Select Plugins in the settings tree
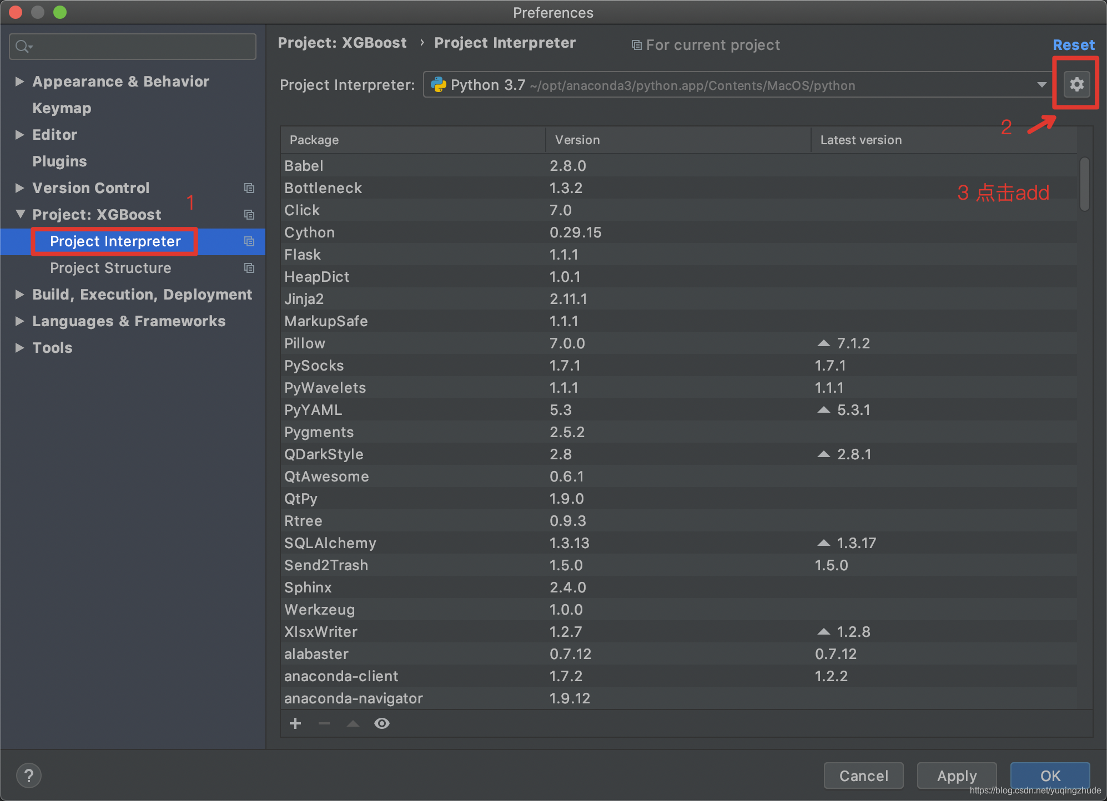This screenshot has height=801, width=1107. (x=59, y=161)
